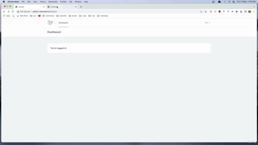Expand the test user dropdown
The width and height of the screenshot is (258, 145).
point(208,23)
